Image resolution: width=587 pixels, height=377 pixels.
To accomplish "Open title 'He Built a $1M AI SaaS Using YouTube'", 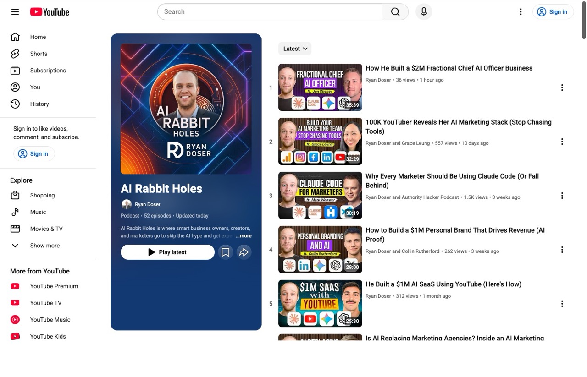I will [x=443, y=284].
